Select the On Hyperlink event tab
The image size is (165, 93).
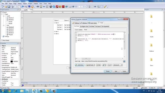[x=105, y=26]
